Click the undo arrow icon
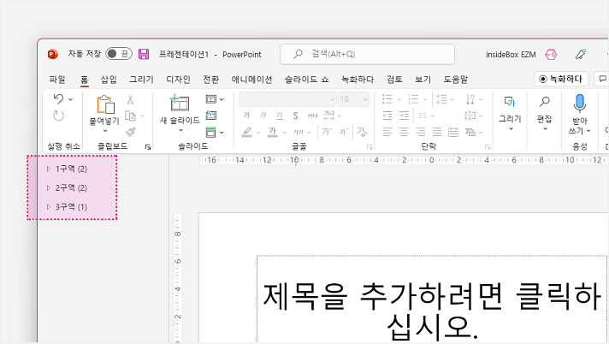 (59, 99)
